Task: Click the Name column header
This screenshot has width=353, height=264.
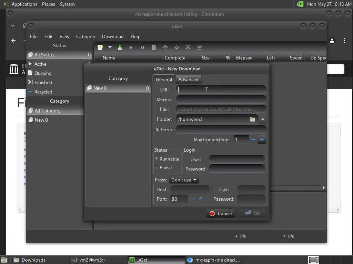Action: (x=109, y=58)
